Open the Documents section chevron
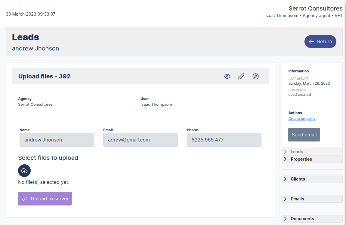This screenshot has height=225, width=346. pos(285,218)
